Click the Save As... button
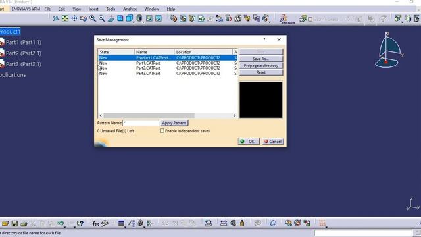 260,59
